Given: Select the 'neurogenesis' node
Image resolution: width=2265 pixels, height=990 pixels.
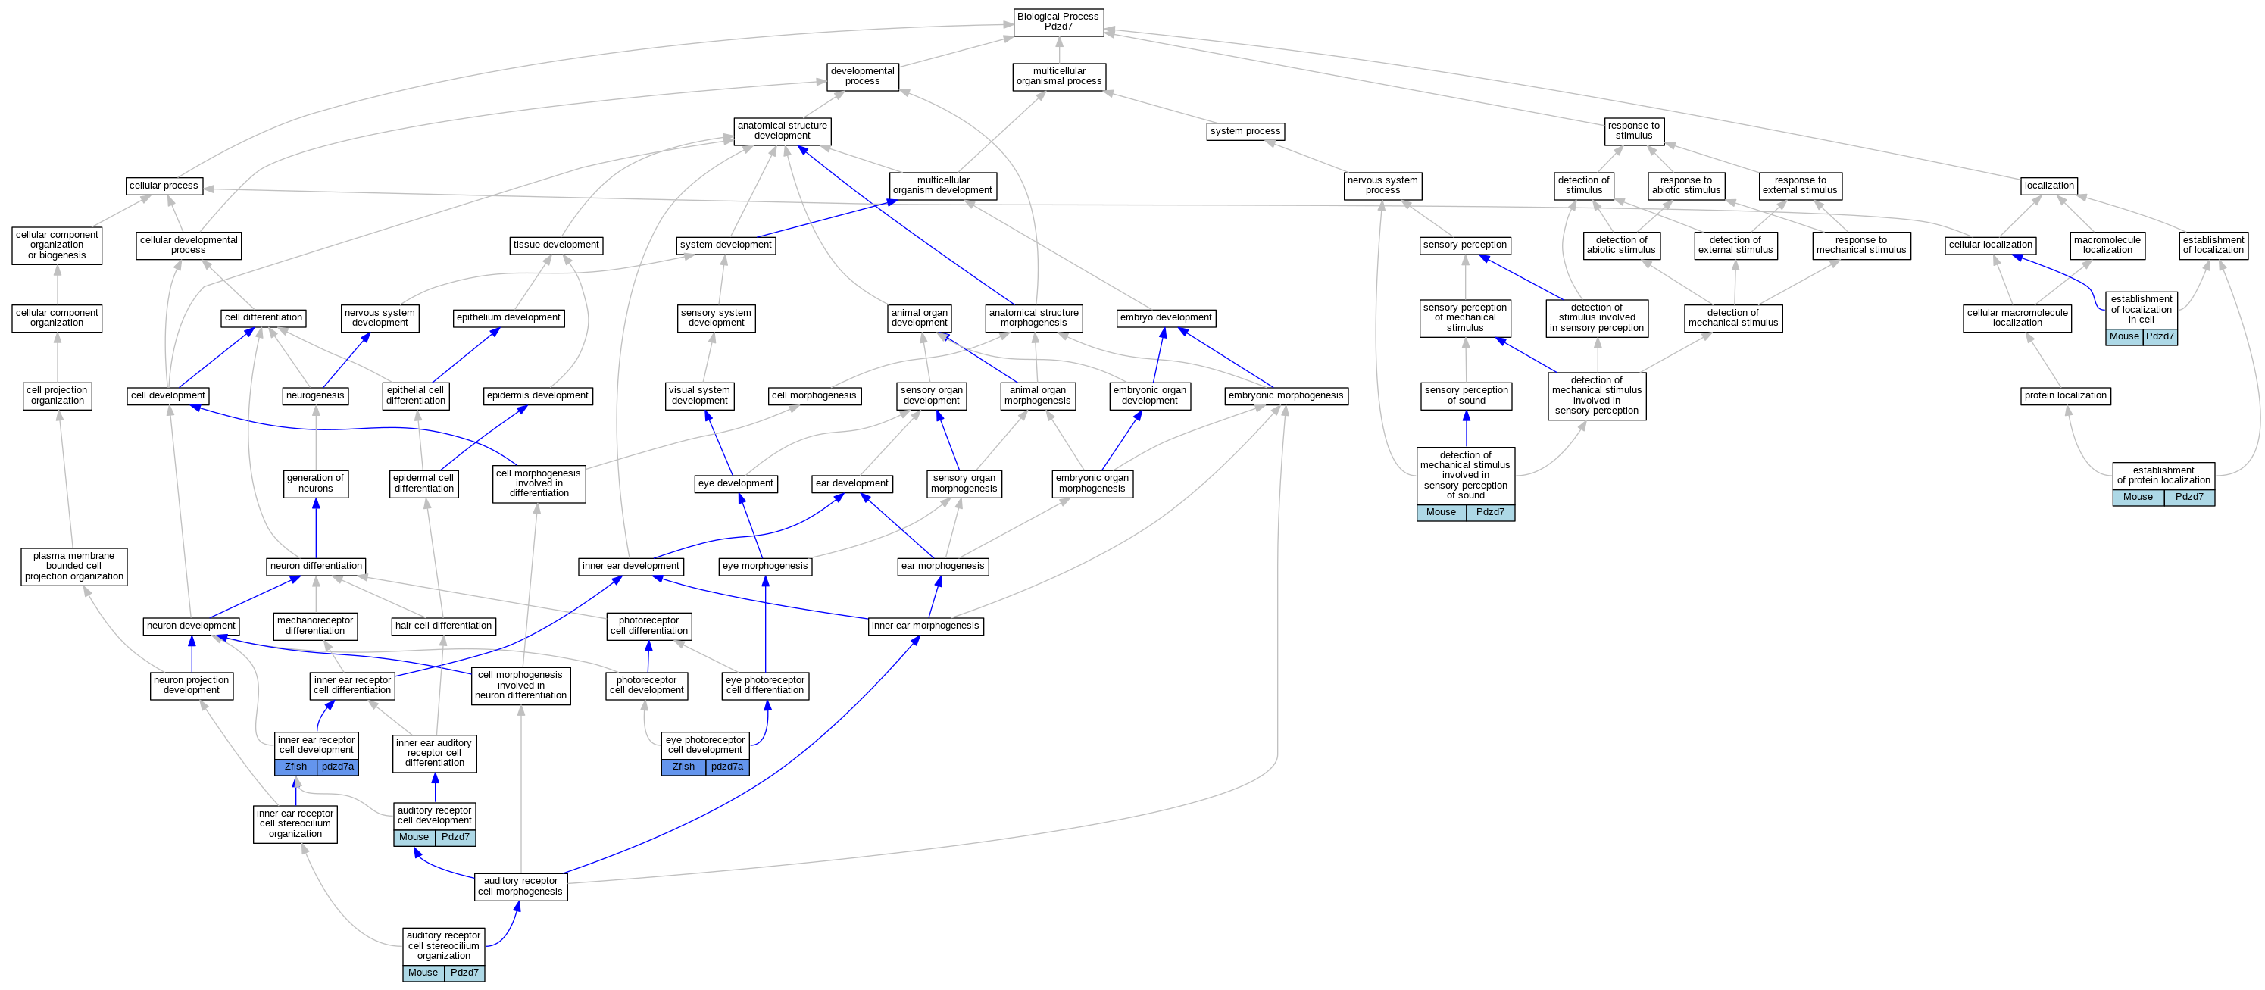Looking at the screenshot, I should (x=315, y=395).
